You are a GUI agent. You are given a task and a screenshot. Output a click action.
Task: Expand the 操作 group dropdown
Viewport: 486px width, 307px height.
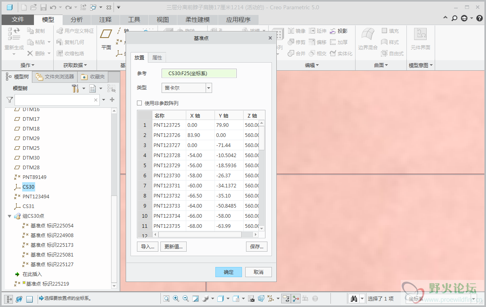point(27,65)
